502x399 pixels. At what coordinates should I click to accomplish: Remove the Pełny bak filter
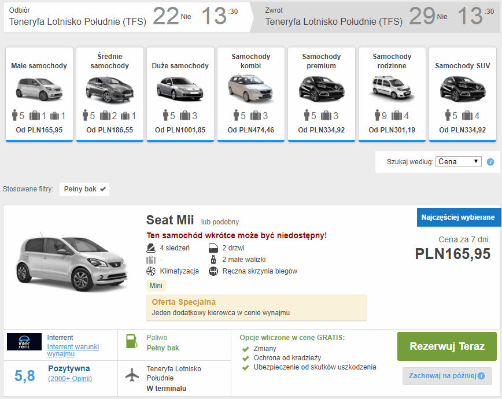[103, 189]
